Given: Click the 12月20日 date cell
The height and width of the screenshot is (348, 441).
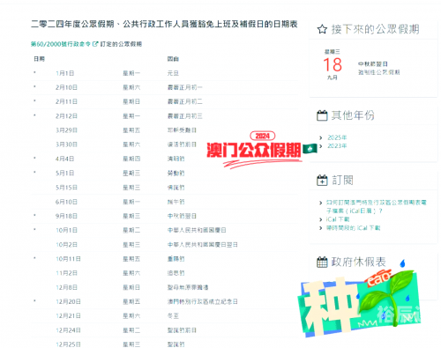Looking at the screenshot, I should tap(68, 301).
